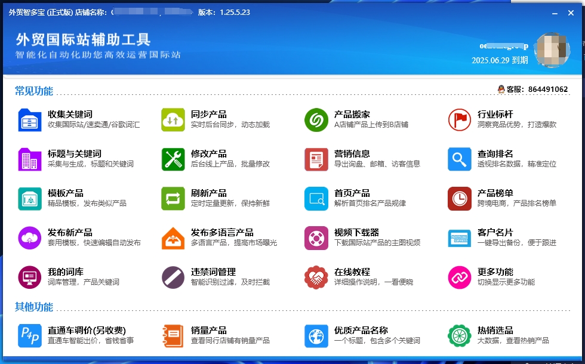Click the QQ penguin icon beside 客服
The width and height of the screenshot is (585, 364).
click(501, 89)
